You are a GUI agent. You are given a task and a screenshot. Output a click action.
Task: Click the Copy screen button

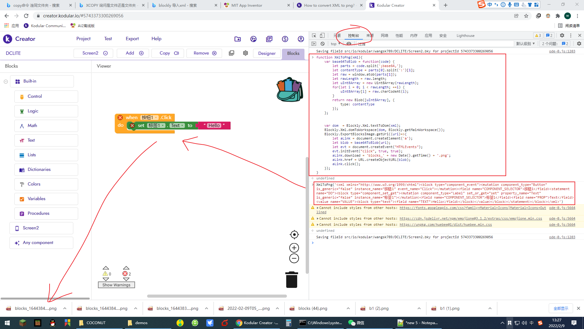[x=168, y=53]
